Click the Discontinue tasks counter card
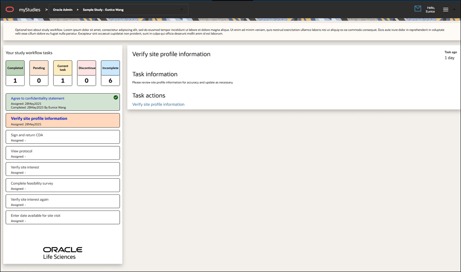 tap(87, 73)
